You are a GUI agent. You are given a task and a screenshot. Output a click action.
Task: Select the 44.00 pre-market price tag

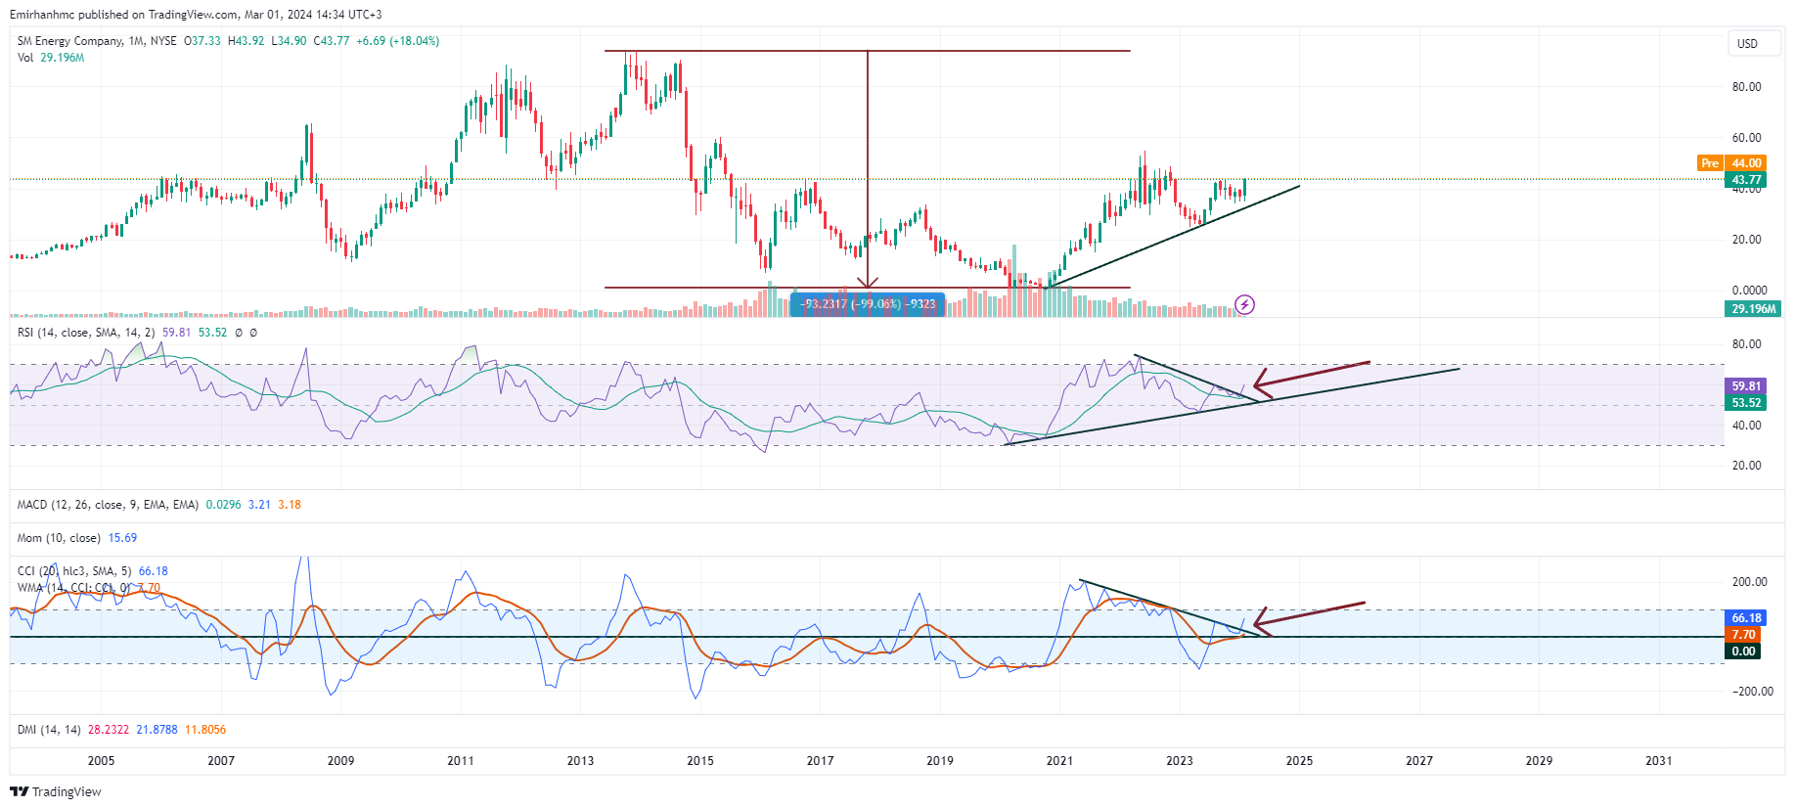(x=1746, y=163)
